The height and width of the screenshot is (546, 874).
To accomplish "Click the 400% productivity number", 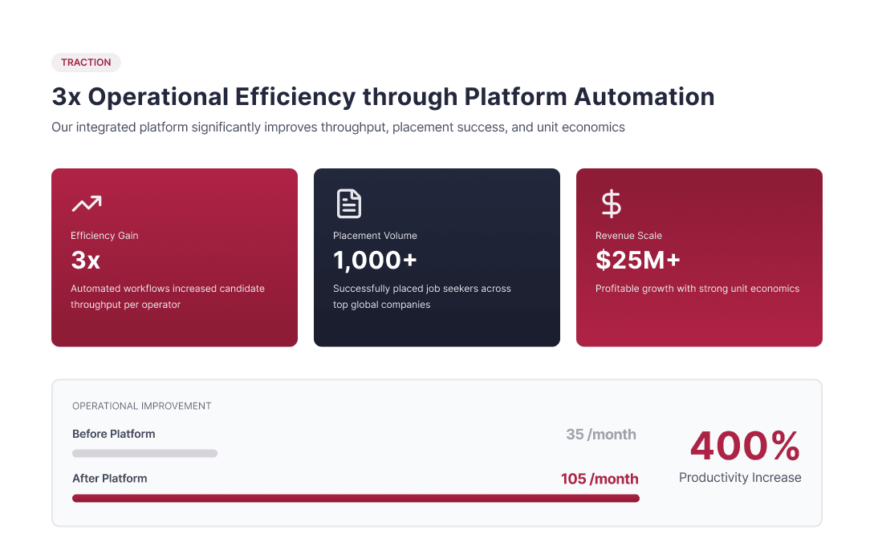I will coord(744,446).
